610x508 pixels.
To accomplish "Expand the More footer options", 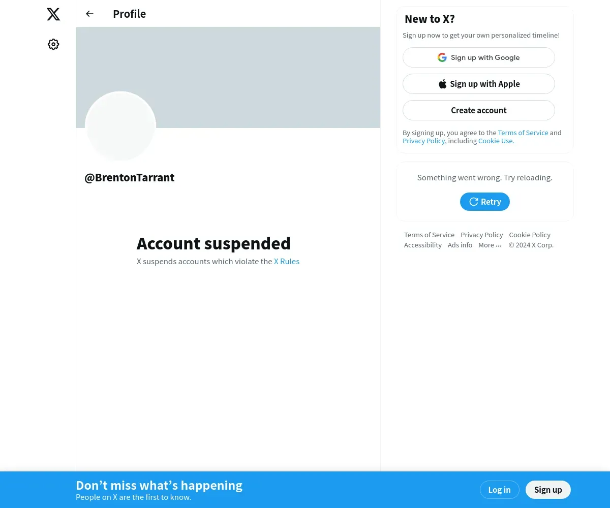I will point(490,245).
